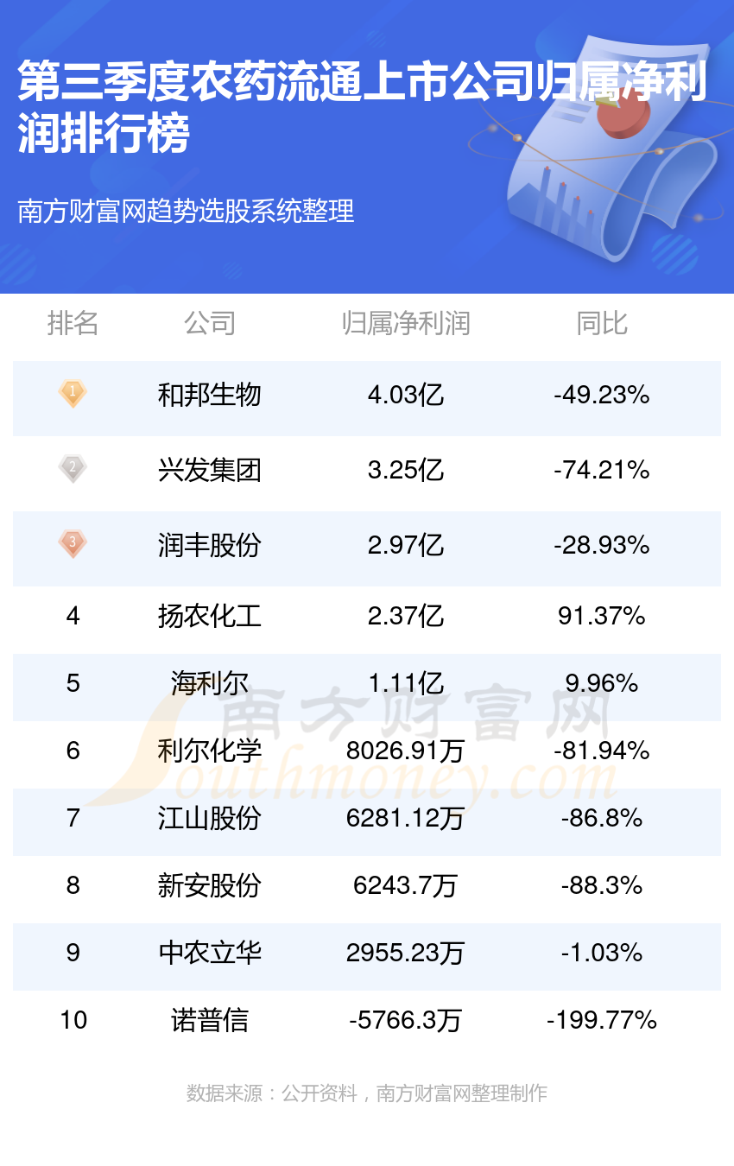Image resolution: width=734 pixels, height=1166 pixels.
Task: Click the gold rank 1 medal icon
Action: (x=73, y=395)
